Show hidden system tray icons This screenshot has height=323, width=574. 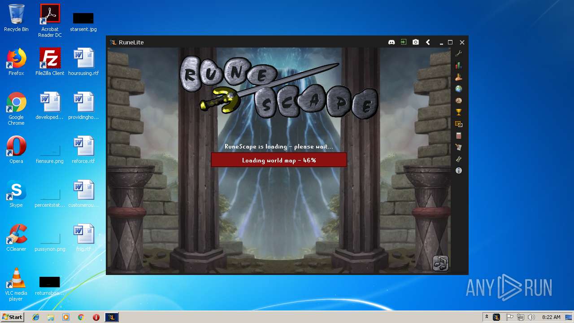click(x=487, y=317)
